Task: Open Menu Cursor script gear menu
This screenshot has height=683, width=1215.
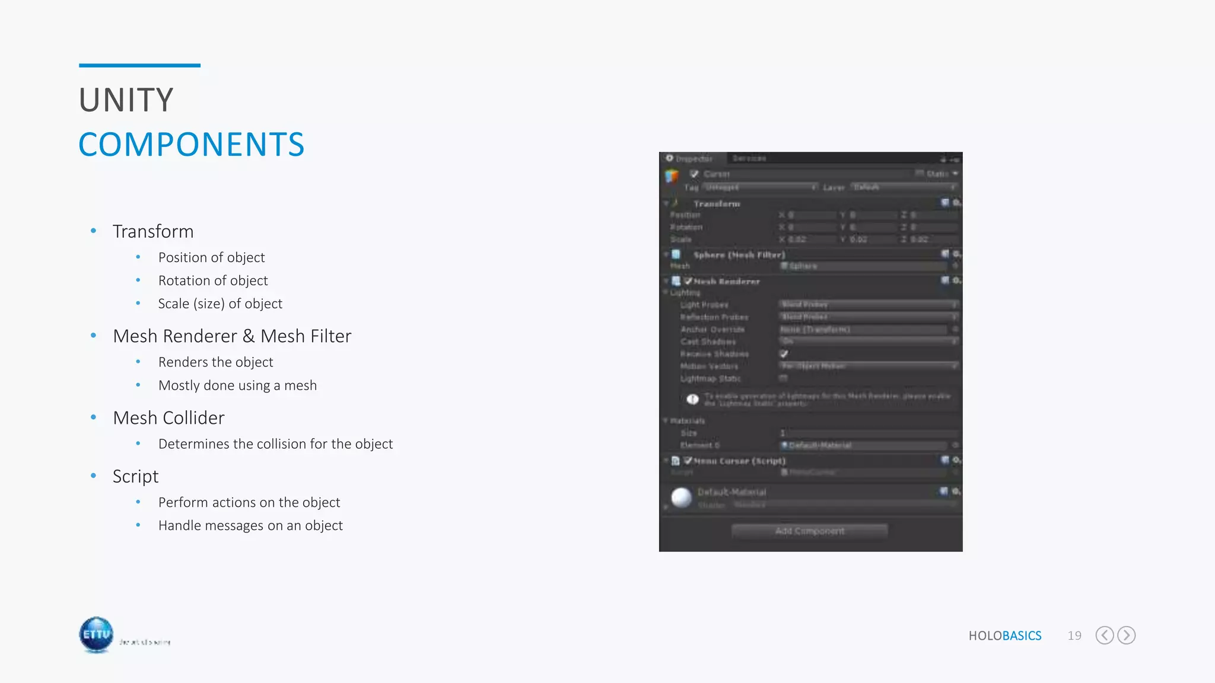Action: pyautogui.click(x=956, y=460)
